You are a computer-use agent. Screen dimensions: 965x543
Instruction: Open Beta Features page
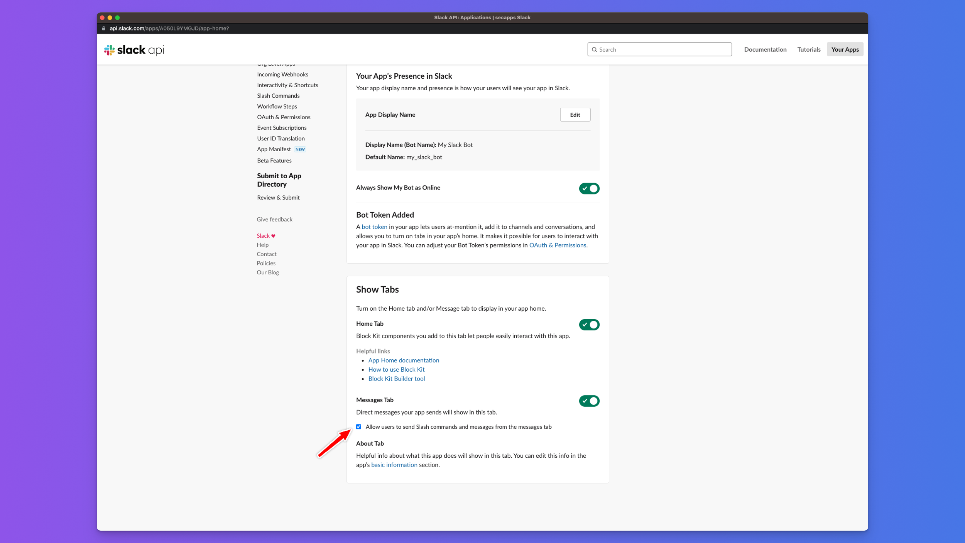[274, 161]
